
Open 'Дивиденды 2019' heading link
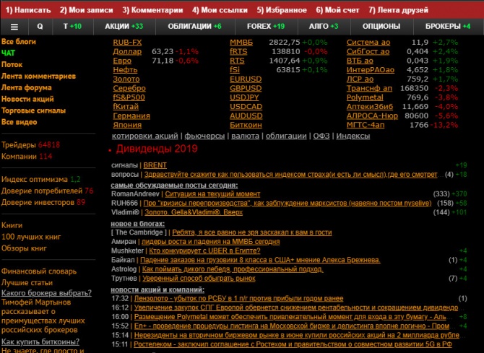157,149
